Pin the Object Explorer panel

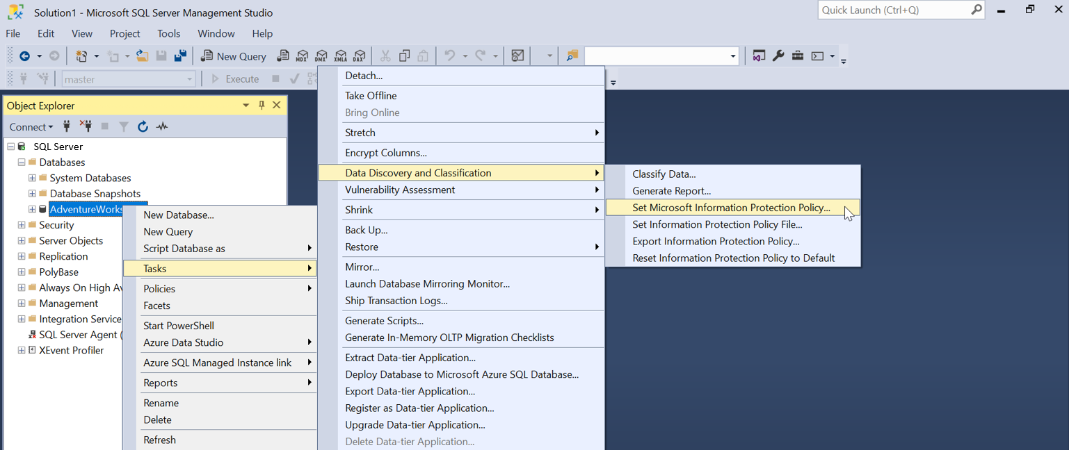261,105
